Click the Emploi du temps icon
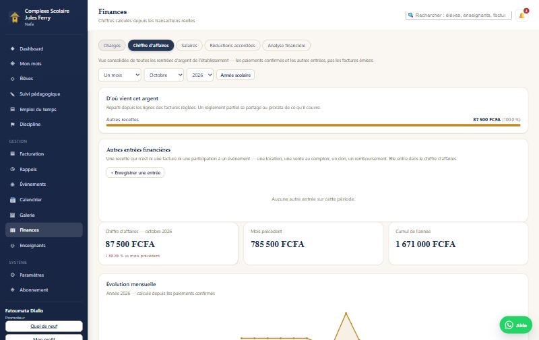539x340 pixels. point(12,109)
